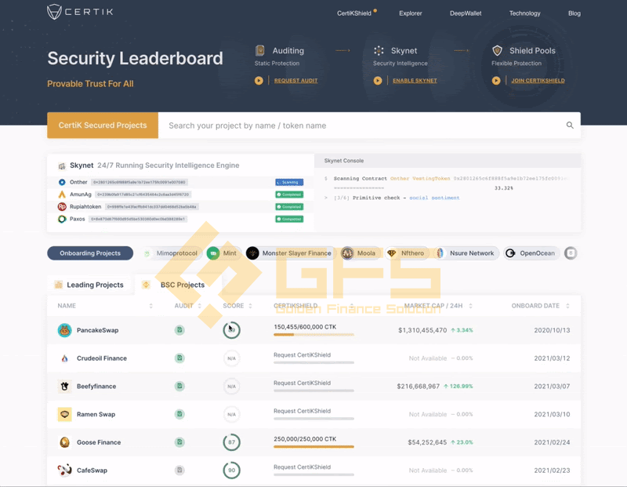The image size is (627, 487).
Task: Request CertiKShield for Ramen Swap
Action: 302,411
